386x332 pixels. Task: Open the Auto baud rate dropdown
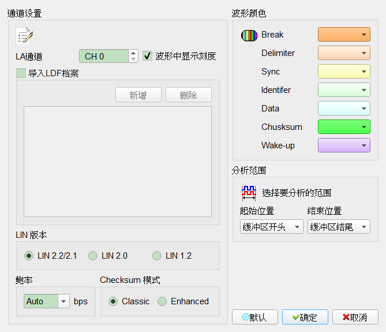(63, 301)
